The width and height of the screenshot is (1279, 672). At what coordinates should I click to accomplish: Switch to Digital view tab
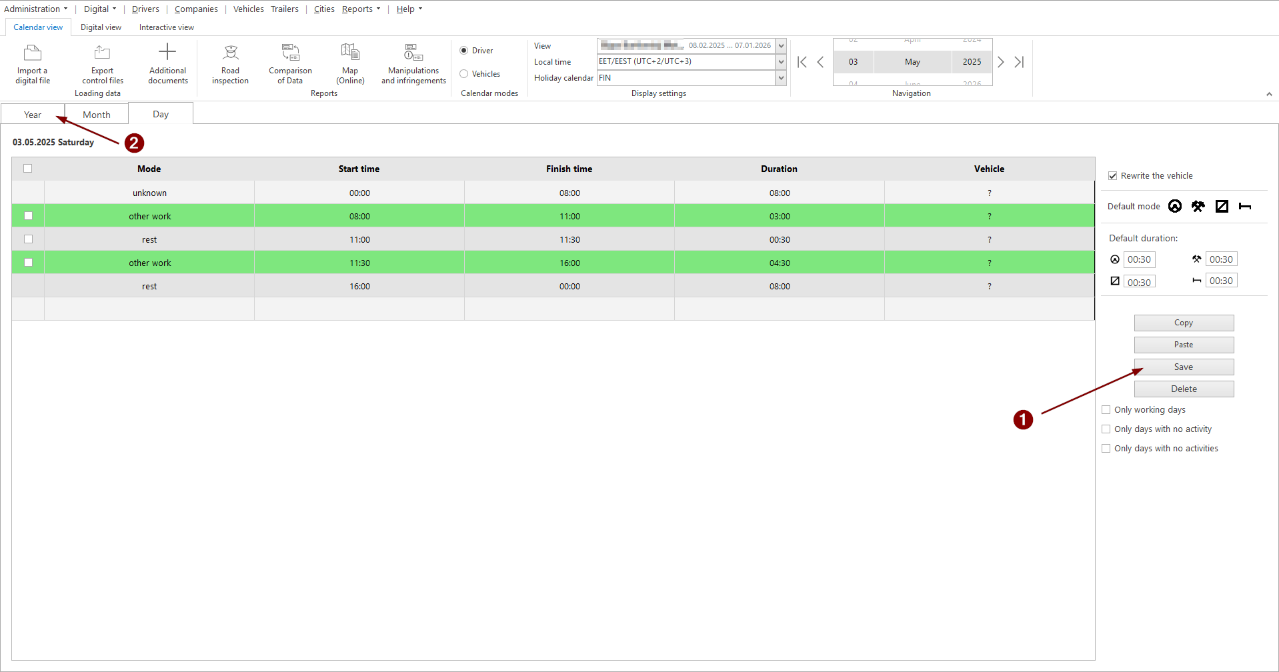pyautogui.click(x=101, y=27)
